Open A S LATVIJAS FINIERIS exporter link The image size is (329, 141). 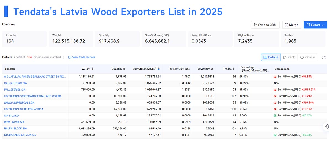pos(35,77)
